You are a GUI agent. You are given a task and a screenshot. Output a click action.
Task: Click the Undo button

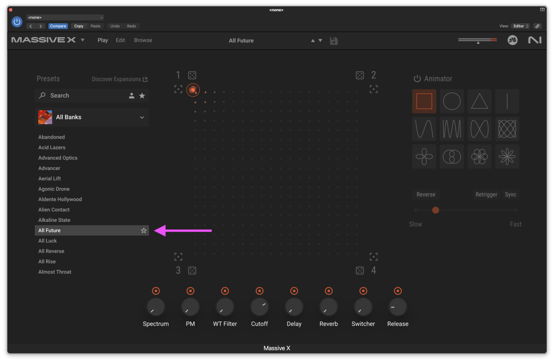(x=115, y=26)
